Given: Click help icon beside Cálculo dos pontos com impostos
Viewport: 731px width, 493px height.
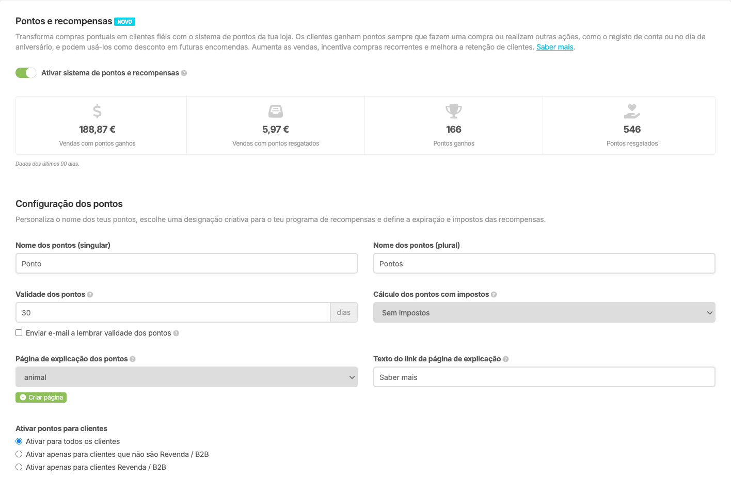Looking at the screenshot, I should 494,295.
